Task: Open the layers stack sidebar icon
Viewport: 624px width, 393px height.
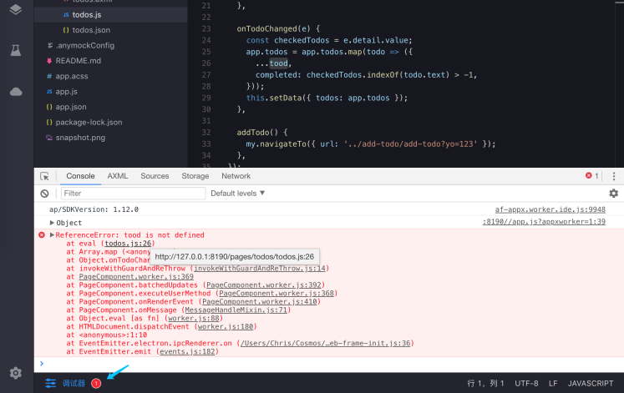Action: click(x=16, y=9)
